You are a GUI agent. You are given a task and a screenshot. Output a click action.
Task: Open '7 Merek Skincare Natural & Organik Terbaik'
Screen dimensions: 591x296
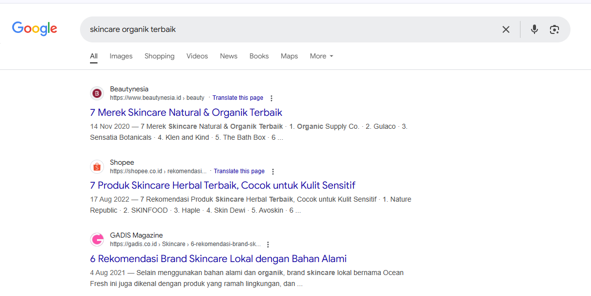click(186, 112)
